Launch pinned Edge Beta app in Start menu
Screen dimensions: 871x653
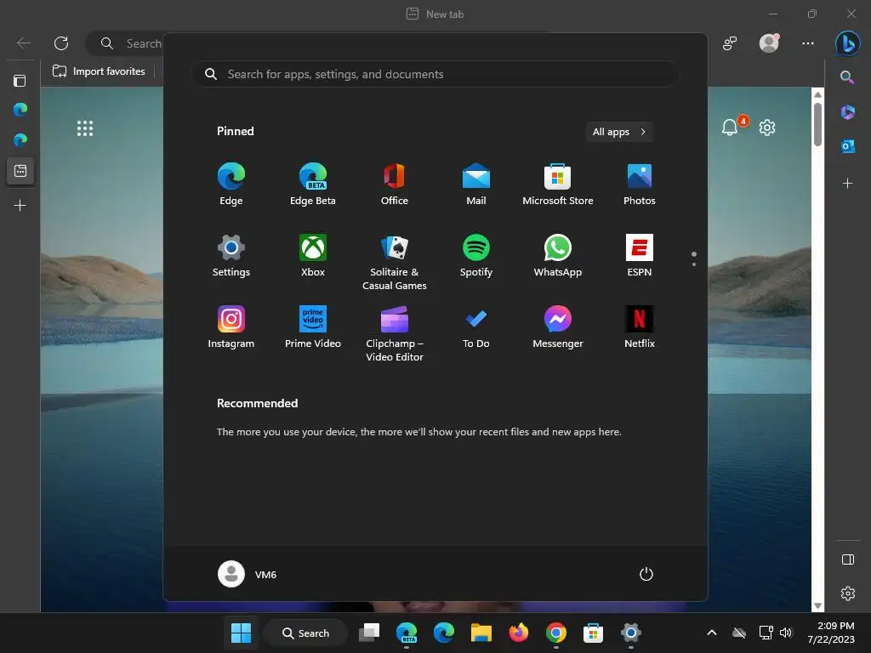click(x=313, y=185)
